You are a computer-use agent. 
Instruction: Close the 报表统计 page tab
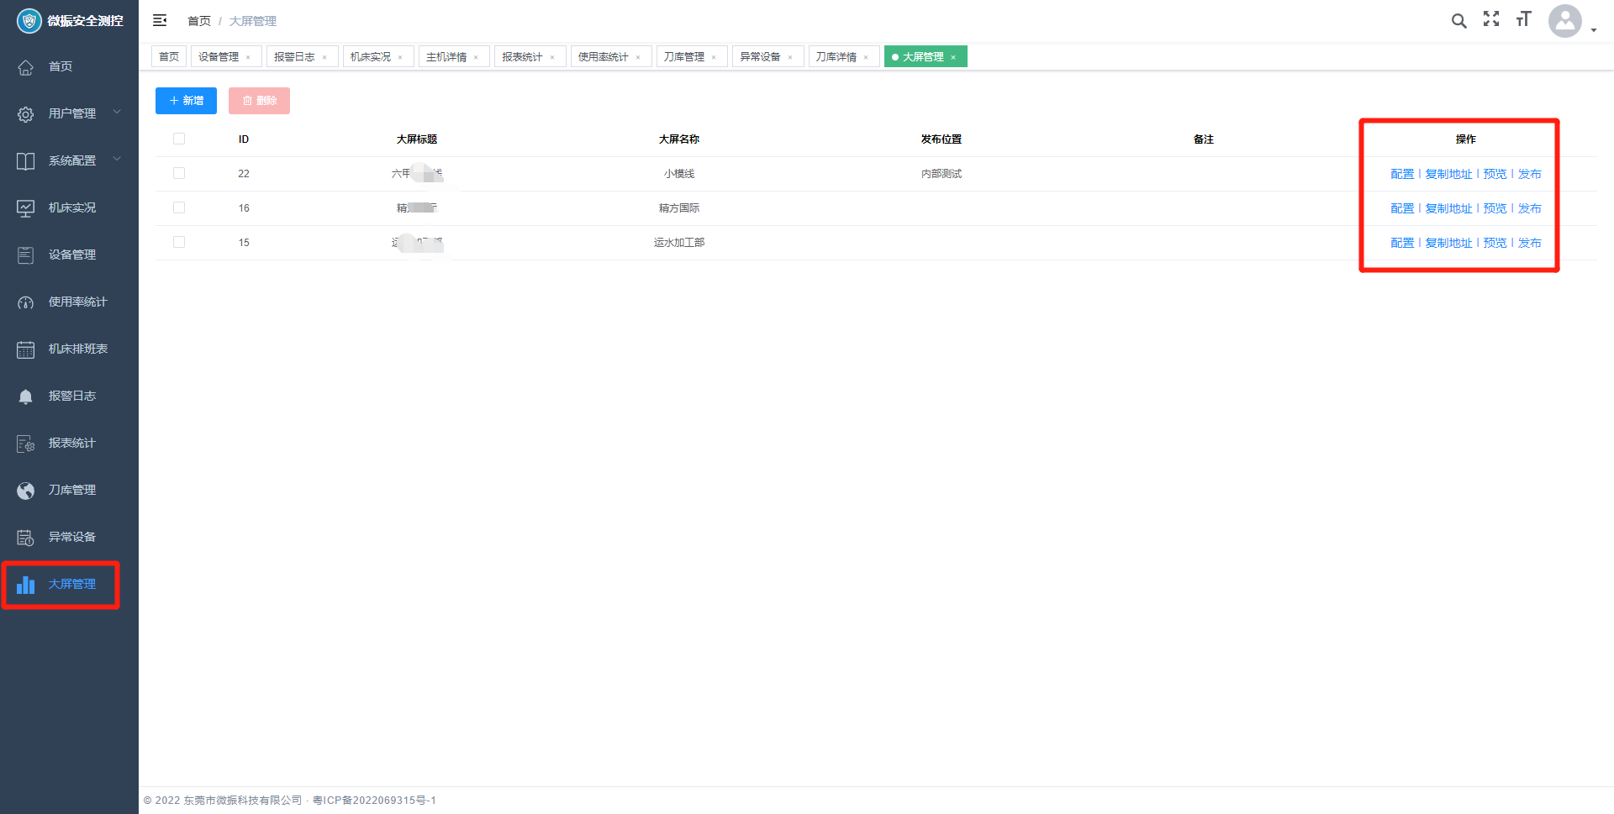(552, 57)
